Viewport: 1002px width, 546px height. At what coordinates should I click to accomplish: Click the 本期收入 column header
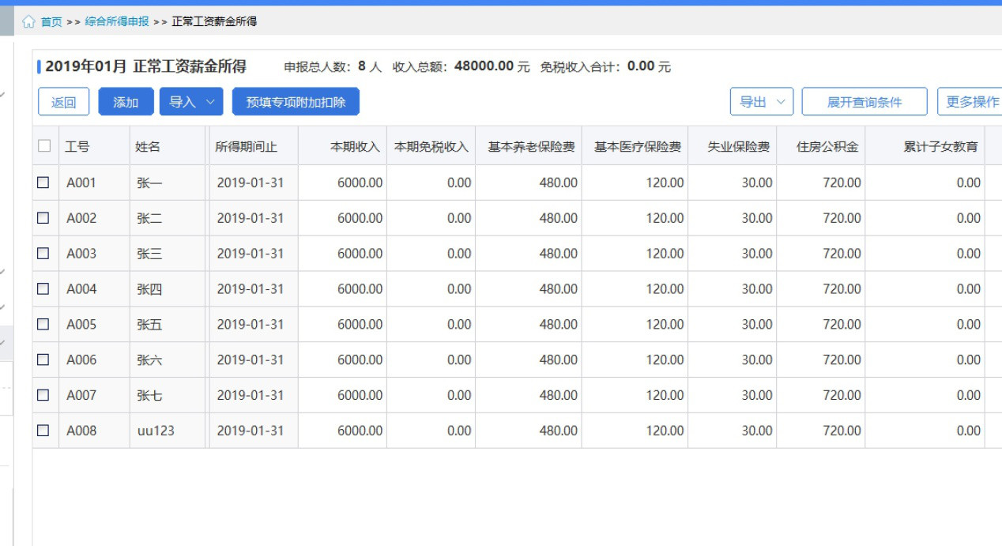coord(342,146)
